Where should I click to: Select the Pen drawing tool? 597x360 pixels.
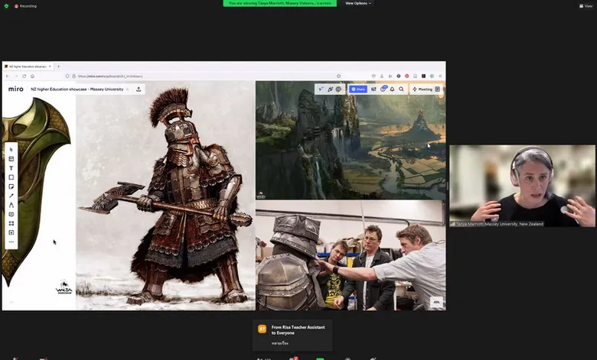11,196
